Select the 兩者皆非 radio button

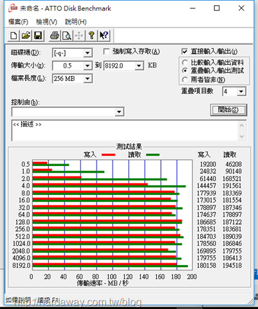(x=185, y=80)
